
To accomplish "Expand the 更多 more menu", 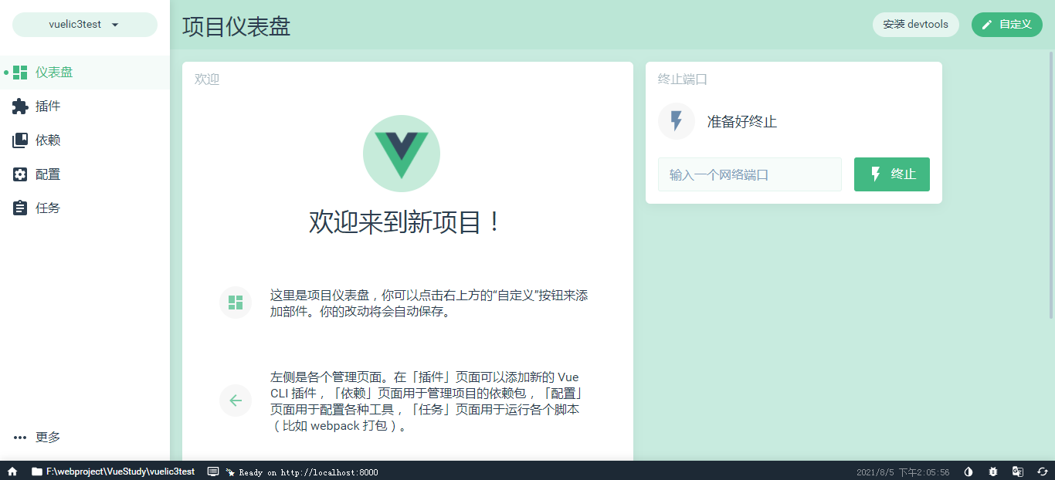I will (37, 437).
